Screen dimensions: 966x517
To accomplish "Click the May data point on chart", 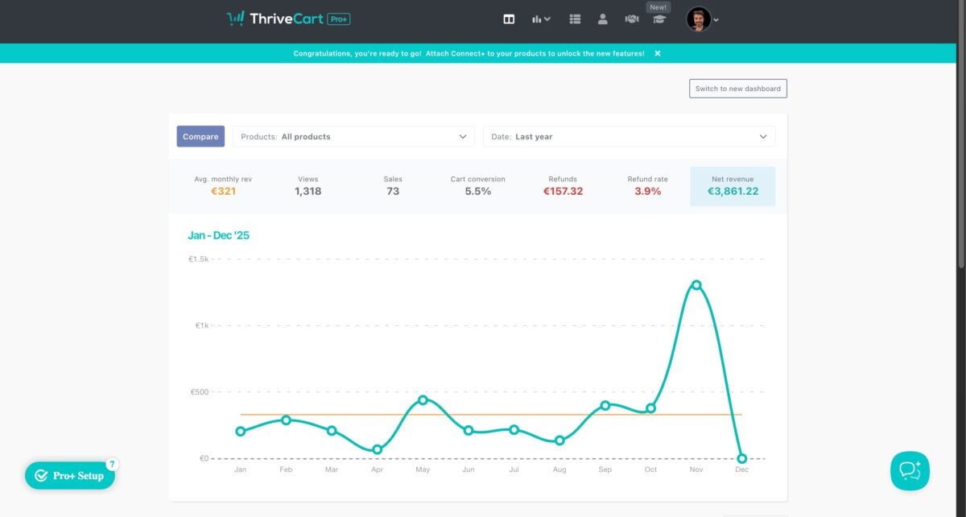I will pos(423,400).
